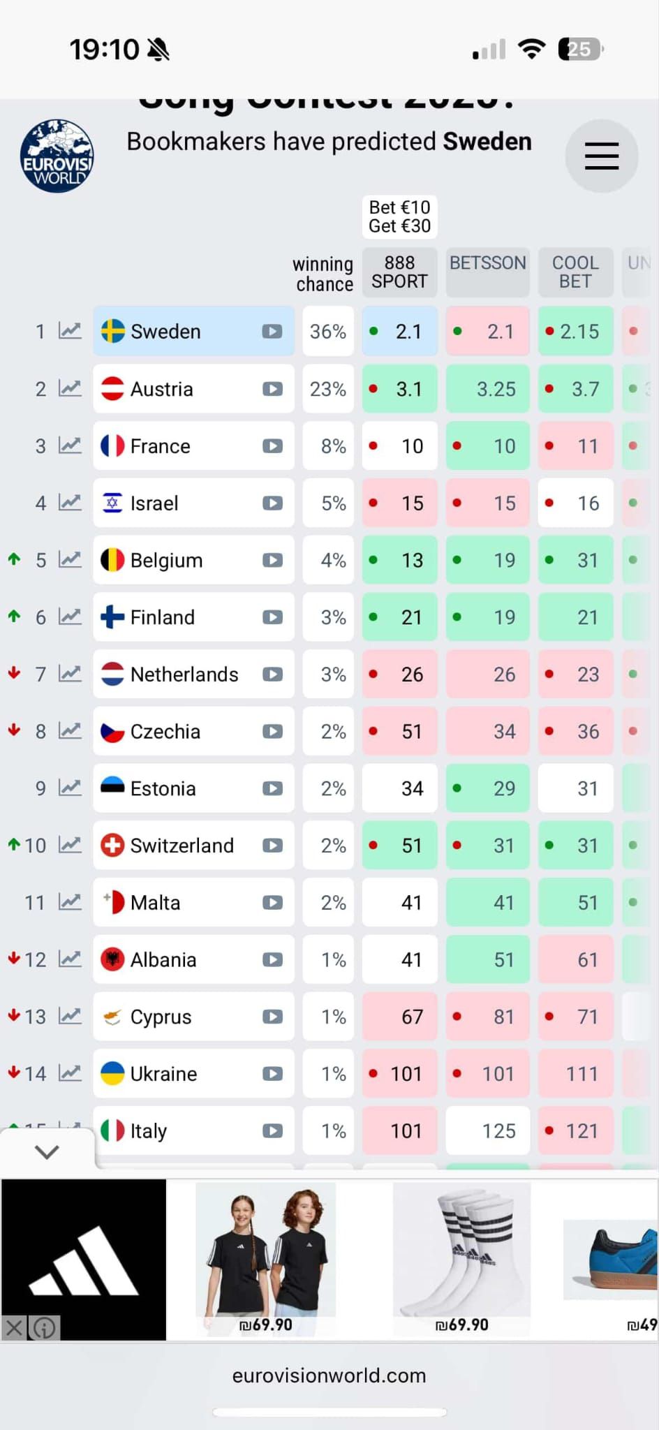
Task: Open ad info icon
Action: click(44, 1327)
